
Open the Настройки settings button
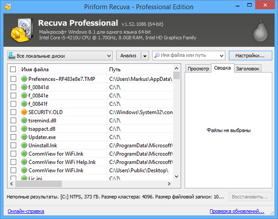coord(250,55)
